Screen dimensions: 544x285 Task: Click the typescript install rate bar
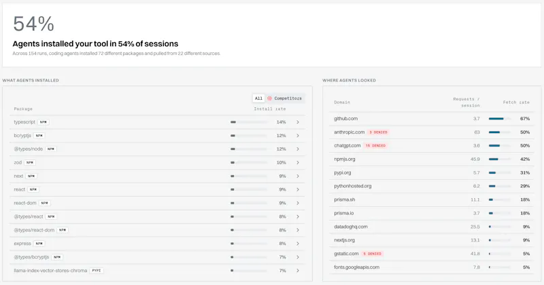249,122
